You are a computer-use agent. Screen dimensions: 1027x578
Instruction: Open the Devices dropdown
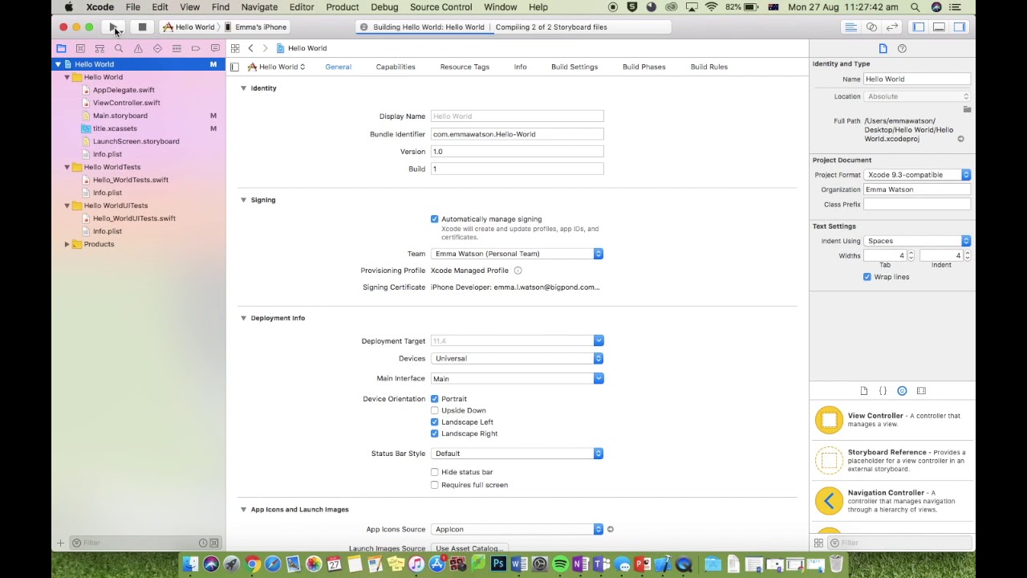(517, 359)
